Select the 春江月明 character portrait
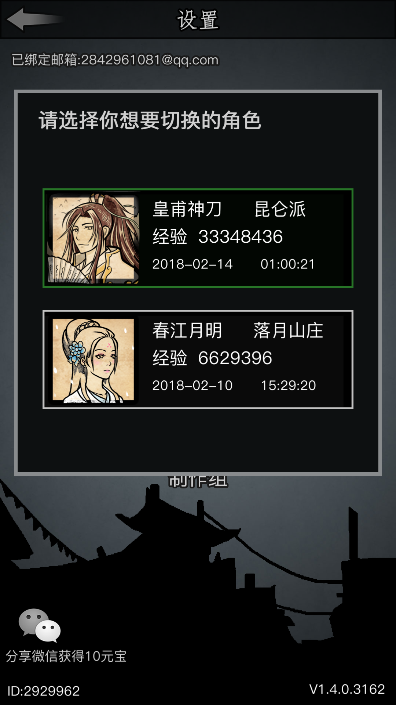This screenshot has width=396, height=705. tap(93, 360)
